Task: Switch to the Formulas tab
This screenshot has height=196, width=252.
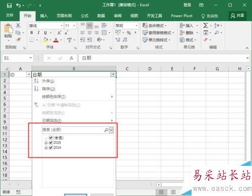Action: pyautogui.click(x=85, y=16)
